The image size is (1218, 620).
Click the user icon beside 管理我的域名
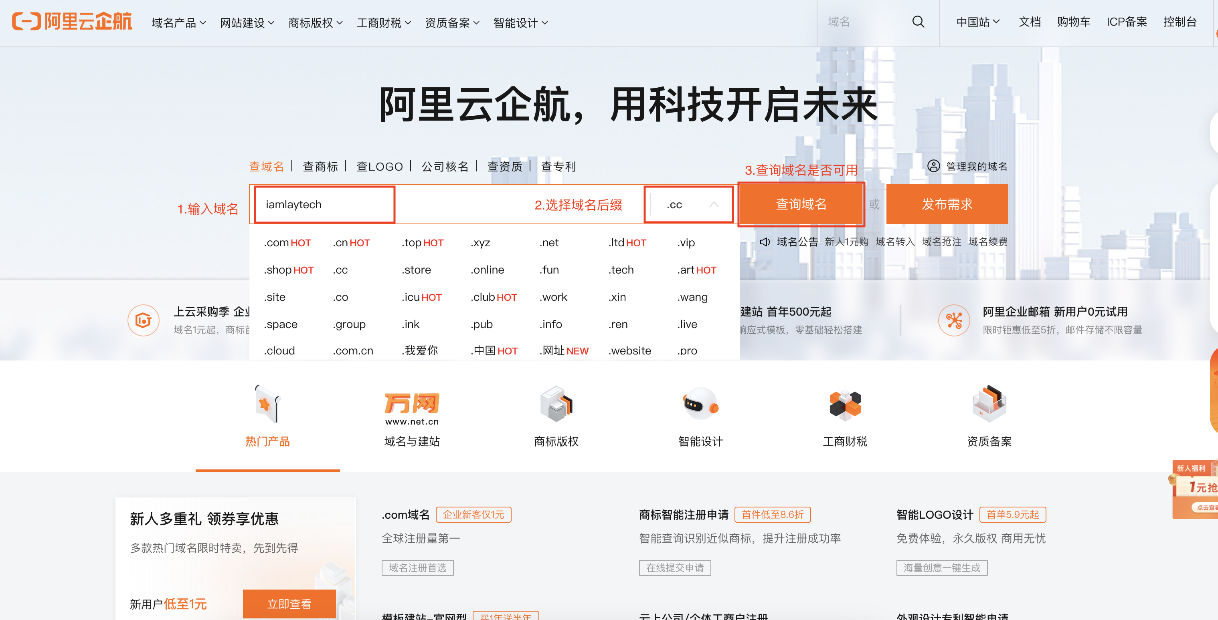coord(933,166)
